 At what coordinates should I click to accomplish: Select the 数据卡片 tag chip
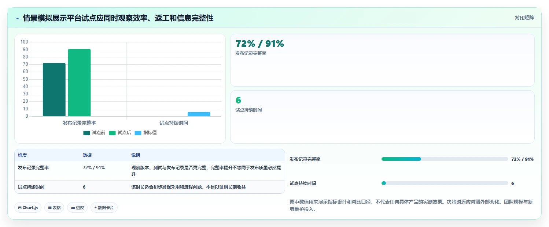(104, 208)
